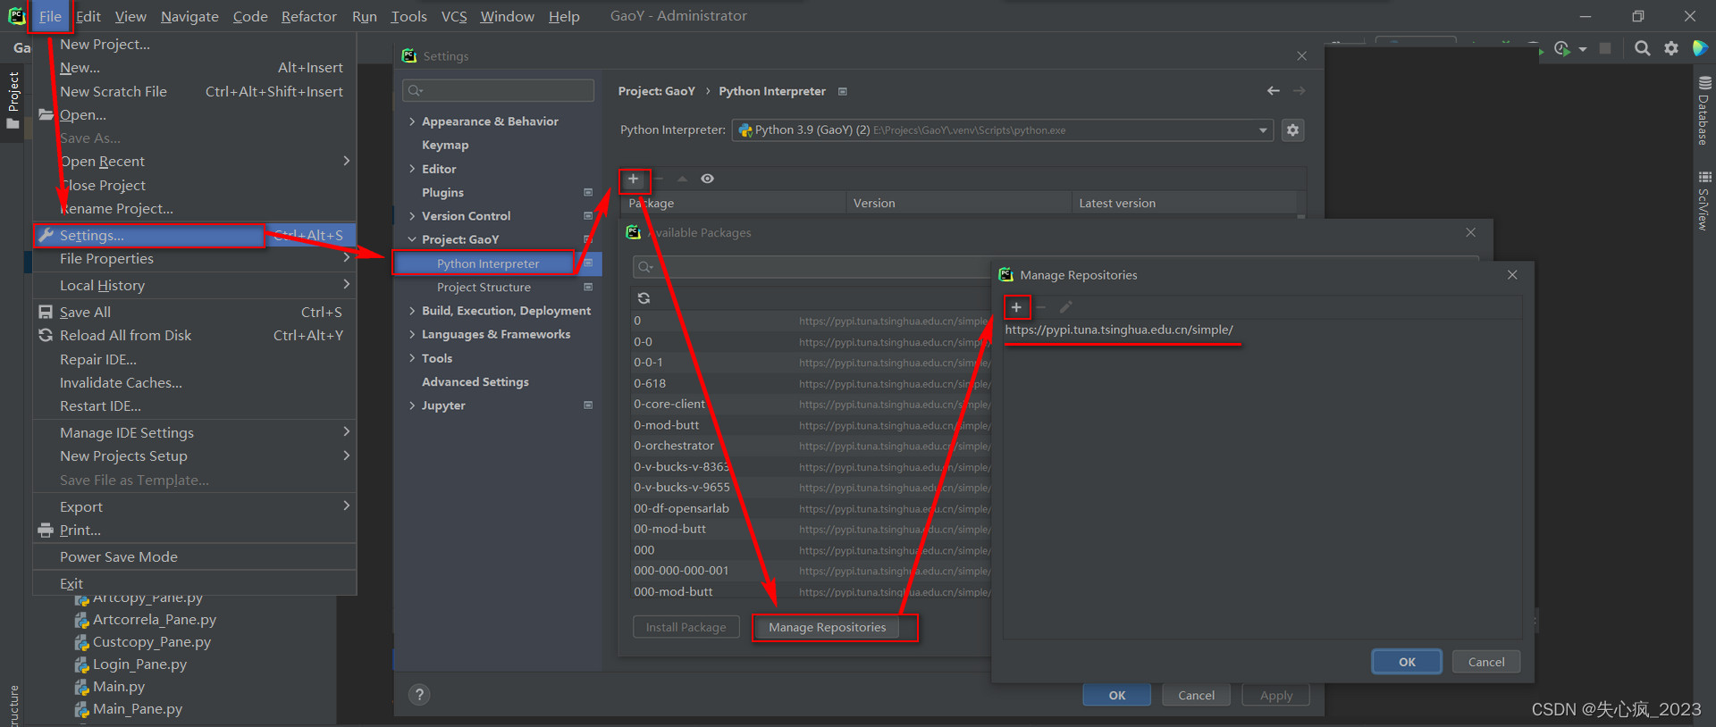The image size is (1716, 727).
Task: Click Manage Repositories button
Action: pyautogui.click(x=828, y=628)
